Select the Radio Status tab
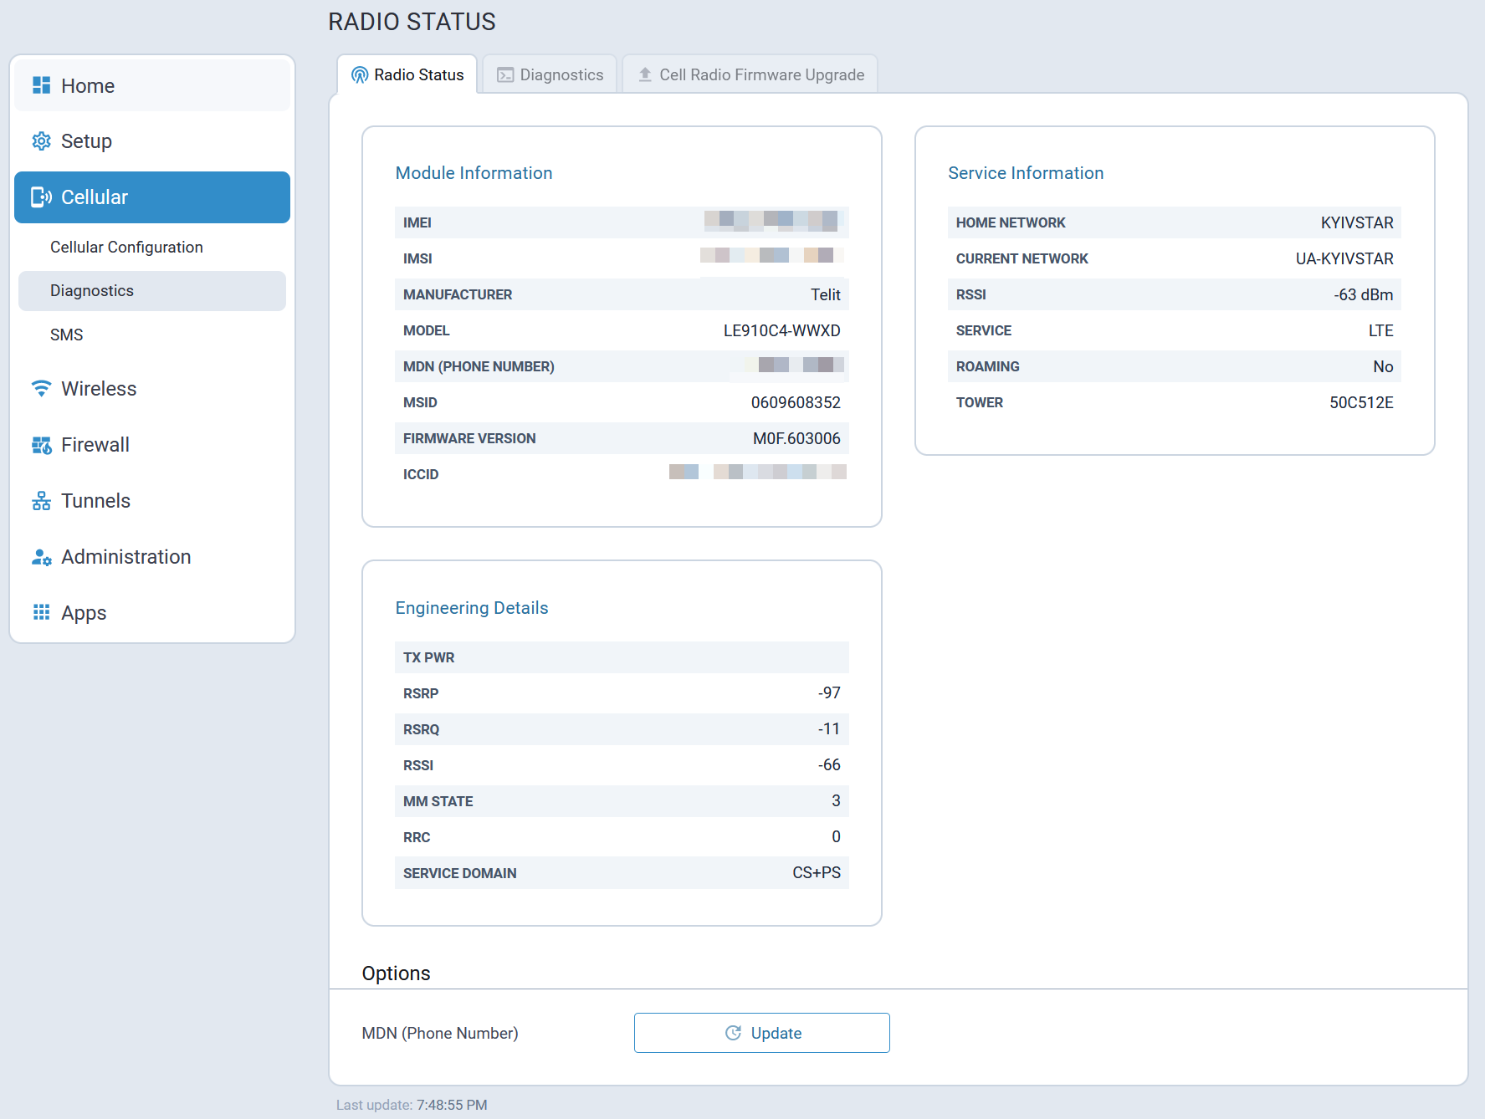This screenshot has height=1119, width=1485. coord(407,75)
